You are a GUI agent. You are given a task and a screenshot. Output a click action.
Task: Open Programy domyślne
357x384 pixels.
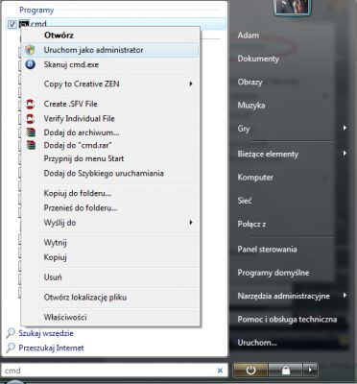274,273
